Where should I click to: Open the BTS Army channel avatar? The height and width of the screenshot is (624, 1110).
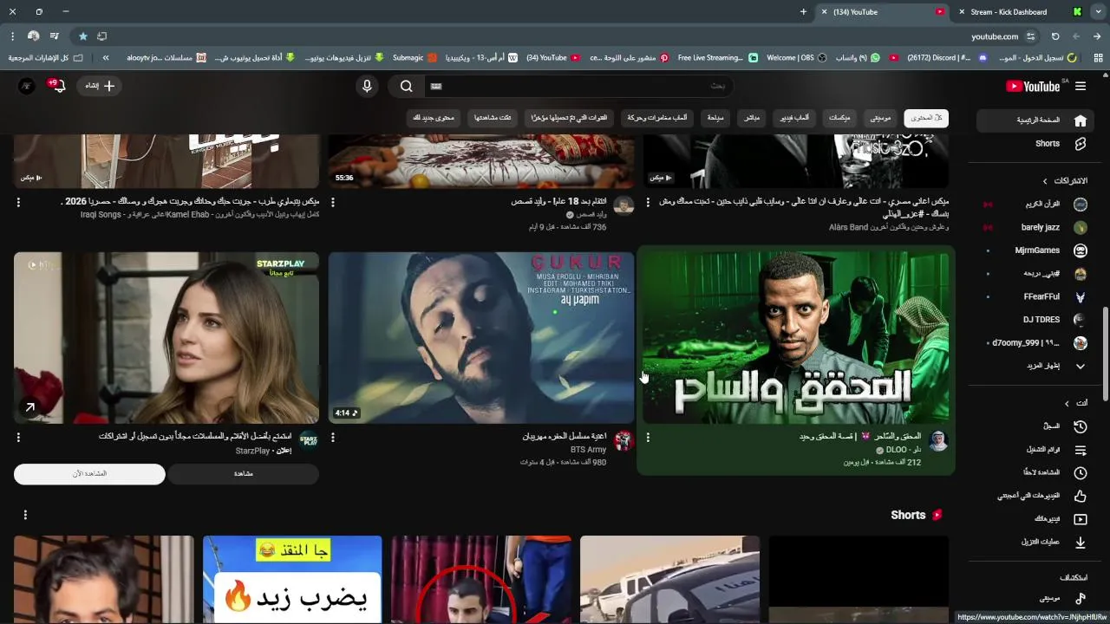[624, 441]
